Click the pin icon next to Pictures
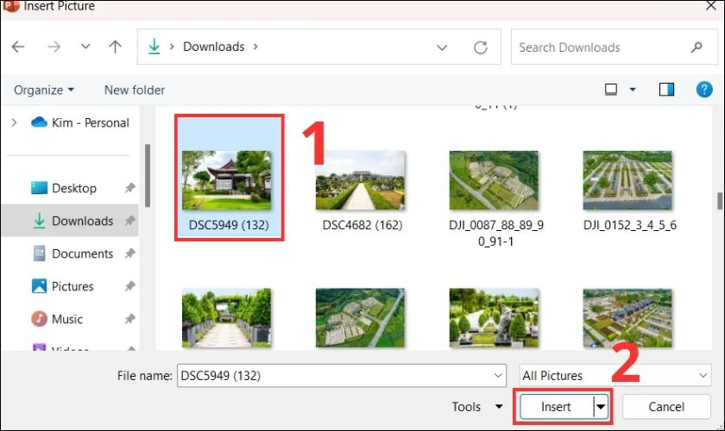This screenshot has width=725, height=431. 130,286
